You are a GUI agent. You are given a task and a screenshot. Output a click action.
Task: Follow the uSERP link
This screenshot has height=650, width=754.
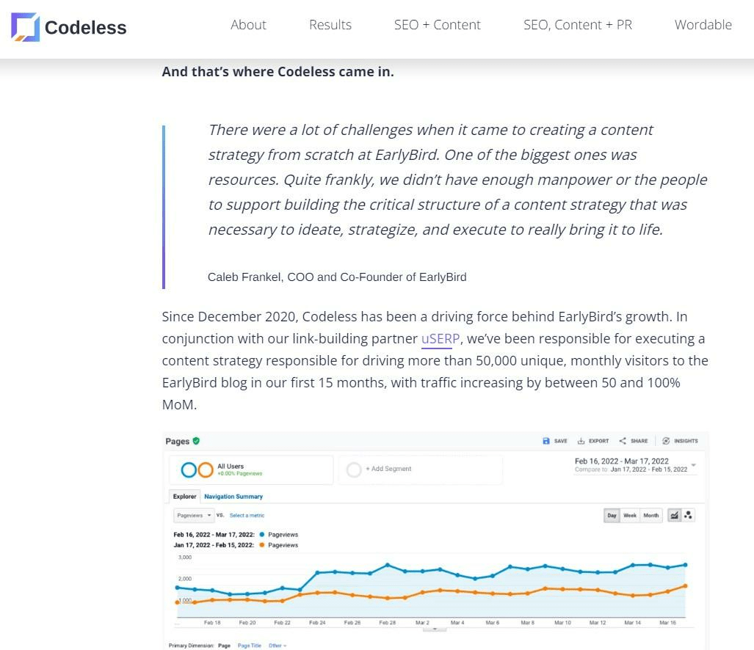tap(441, 339)
